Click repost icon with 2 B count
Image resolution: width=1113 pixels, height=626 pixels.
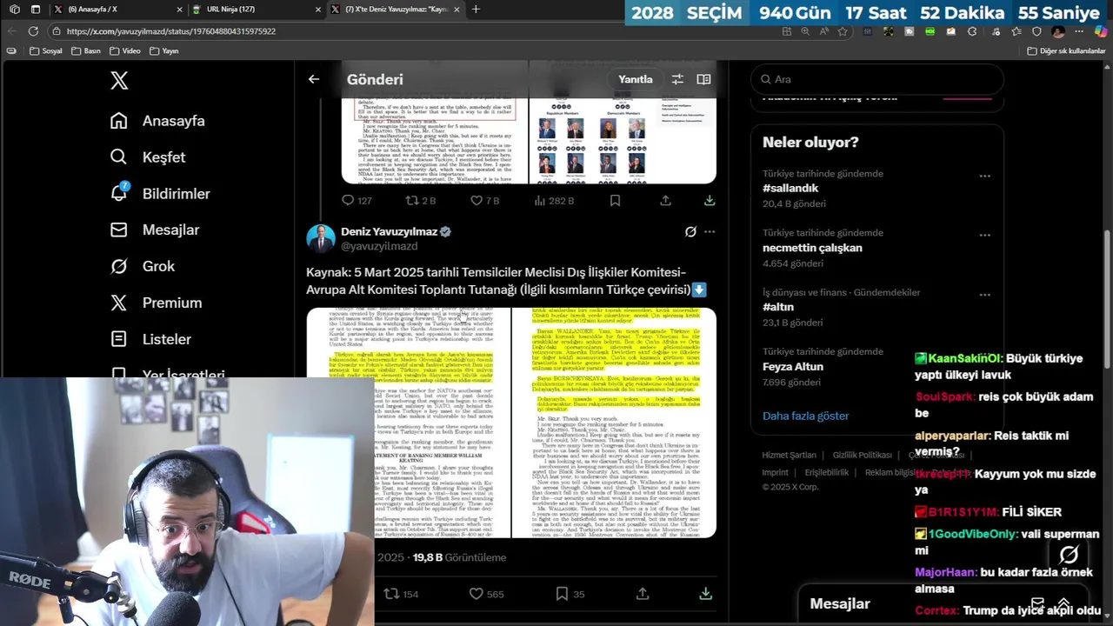[x=421, y=200]
